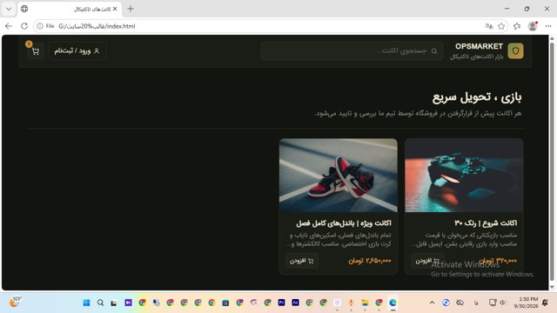This screenshot has height=313, width=557.
Task: Open the notifications bell in tray
Action: pos(546,303)
